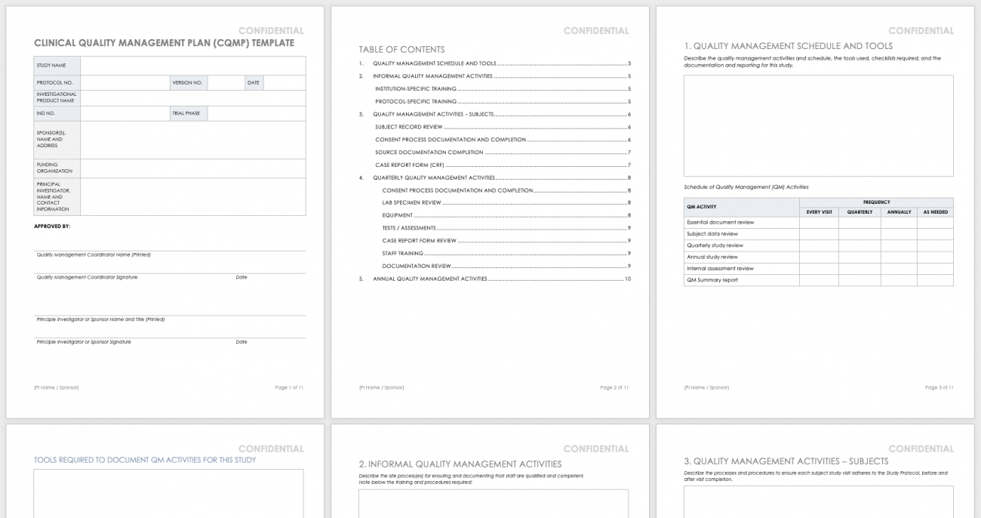
Task: Click the Study Name input field
Action: [192, 65]
